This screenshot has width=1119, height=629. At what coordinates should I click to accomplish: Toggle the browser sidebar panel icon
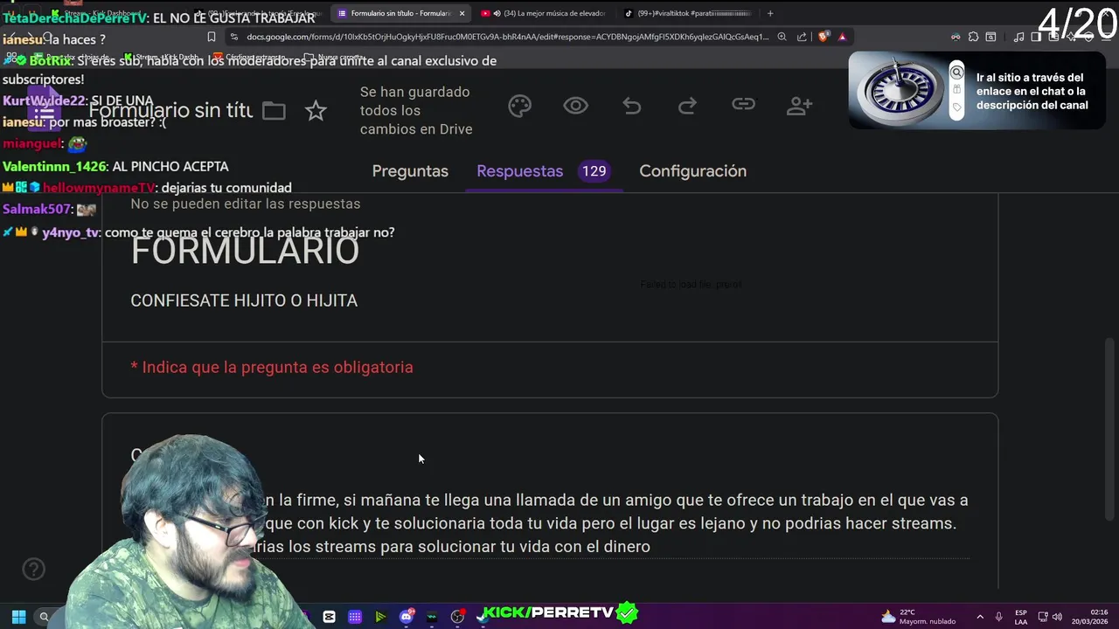1036,37
